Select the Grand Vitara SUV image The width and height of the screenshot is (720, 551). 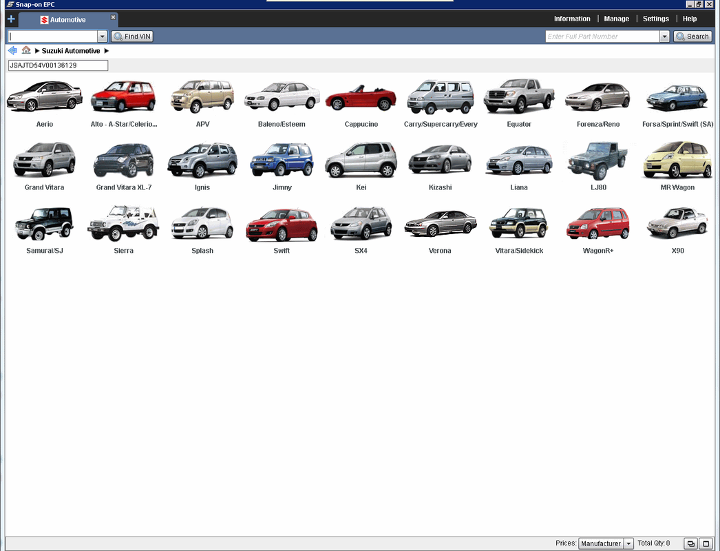tap(45, 160)
